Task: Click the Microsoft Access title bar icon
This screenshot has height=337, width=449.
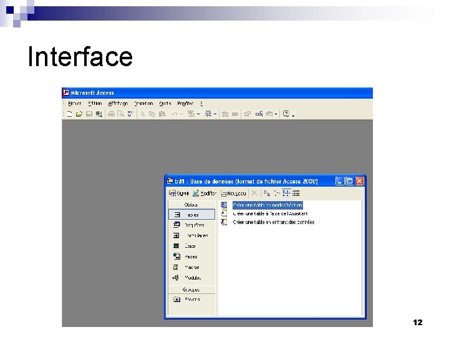Action: 66,92
